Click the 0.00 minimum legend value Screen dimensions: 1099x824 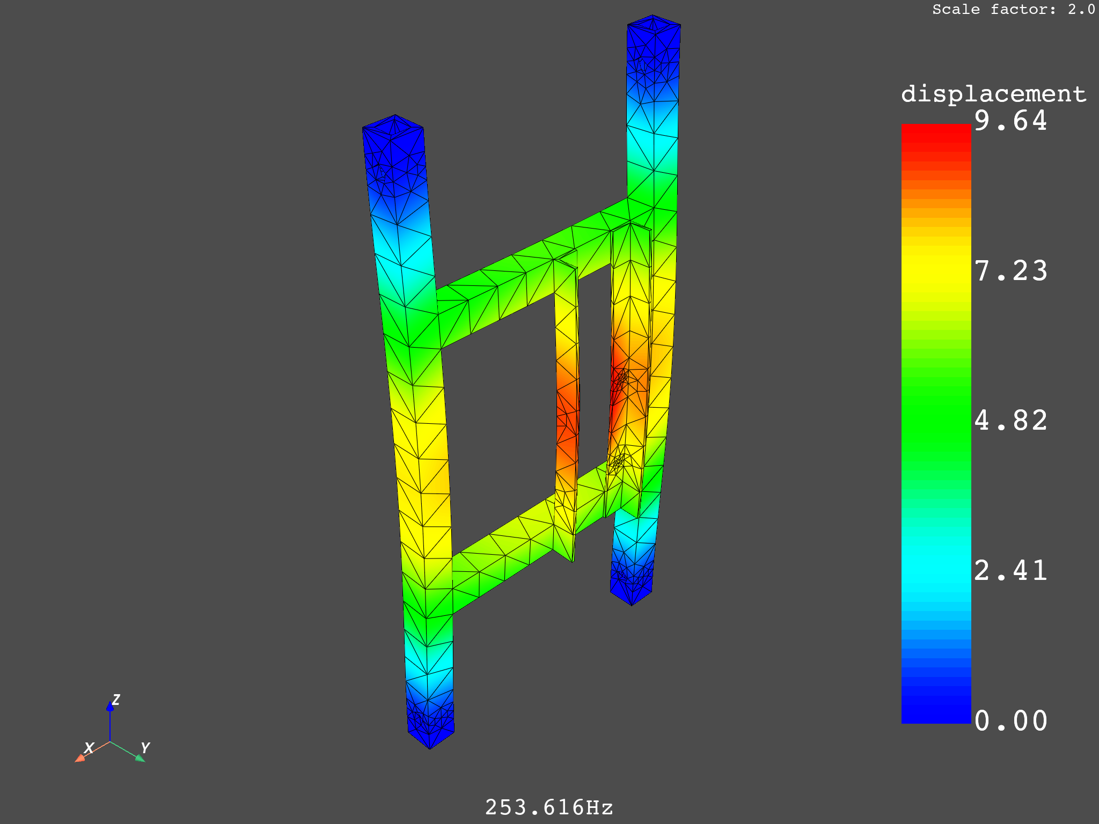click(1010, 720)
